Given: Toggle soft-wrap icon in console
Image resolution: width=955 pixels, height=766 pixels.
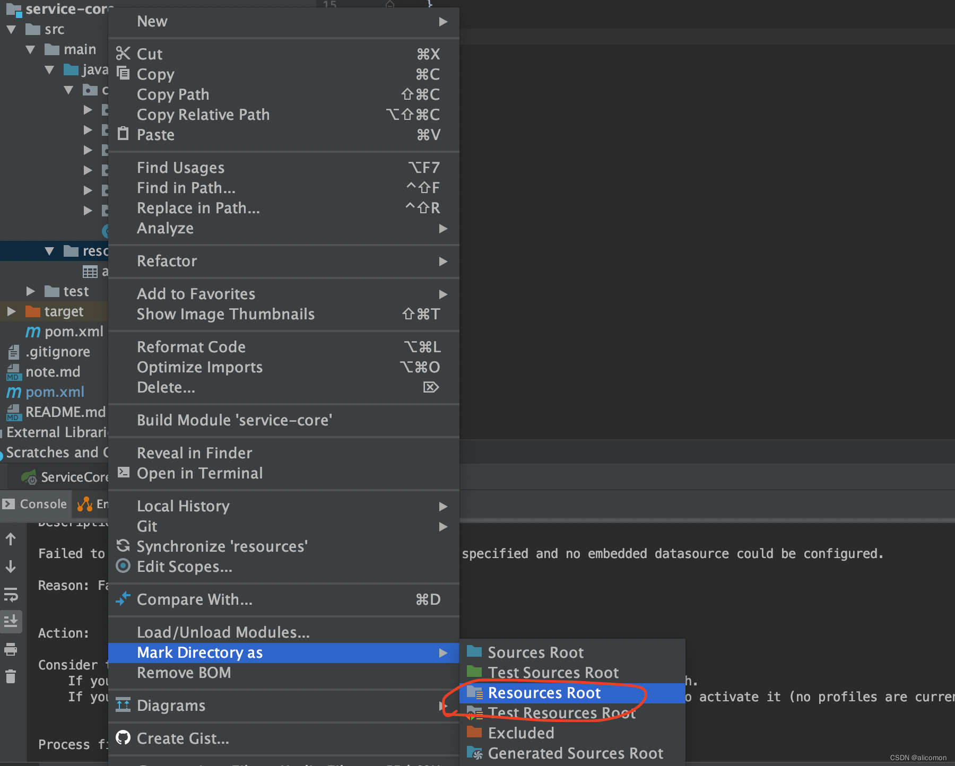Looking at the screenshot, I should point(11,595).
